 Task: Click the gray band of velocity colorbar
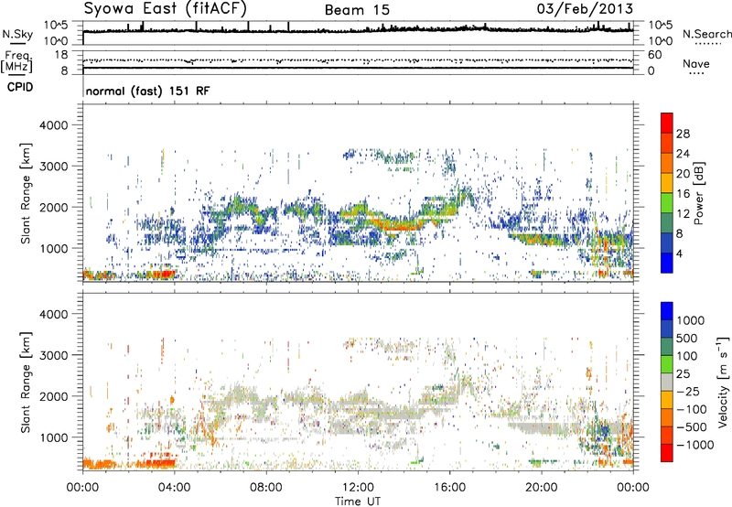[667, 382]
